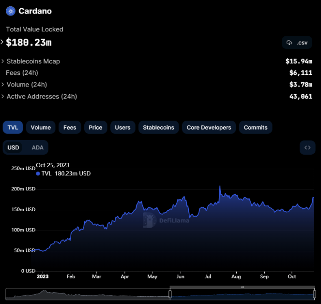Set chart denomination to USD
Screen dimensions: 321x304
[13, 147]
